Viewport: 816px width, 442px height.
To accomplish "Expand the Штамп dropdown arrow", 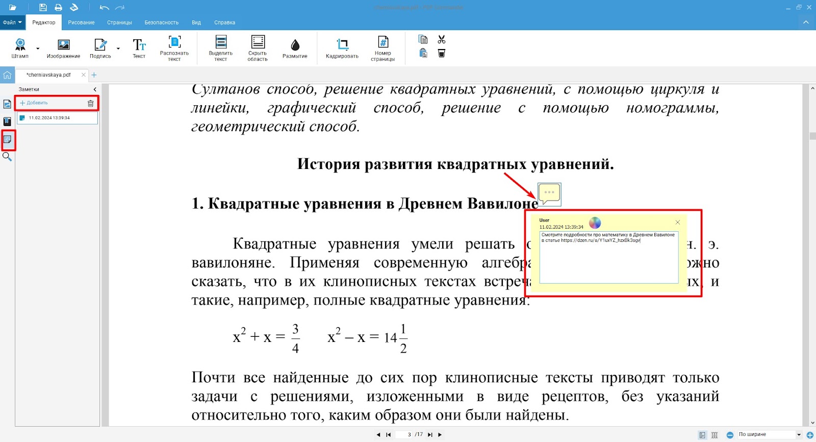I will coord(38,49).
